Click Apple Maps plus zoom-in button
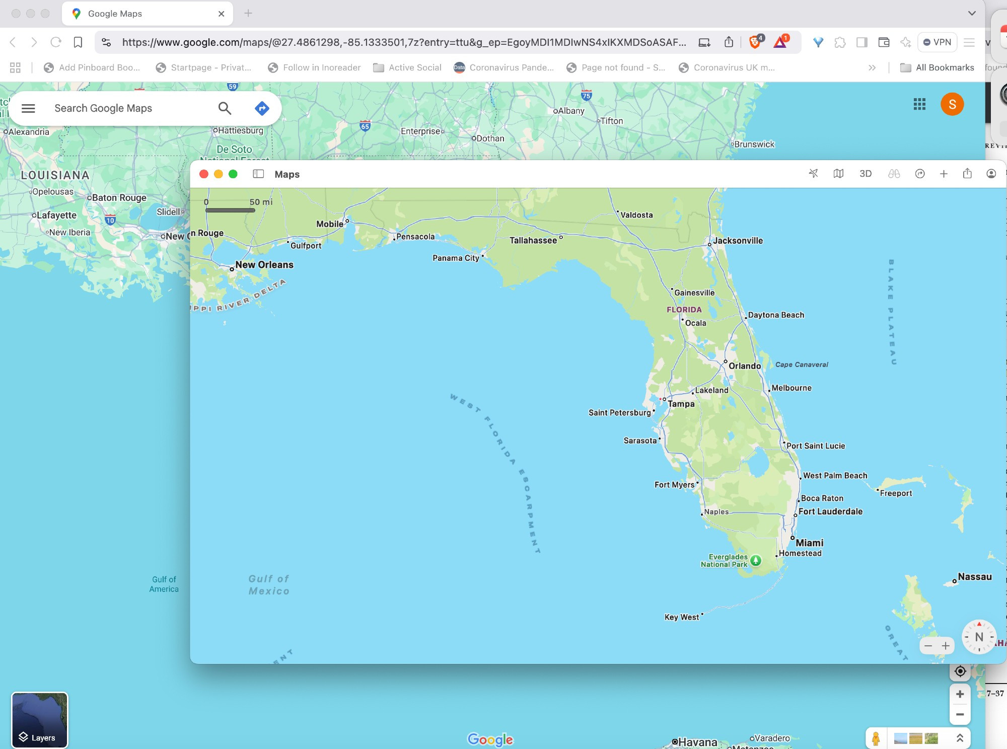The image size is (1007, 749). coord(946,646)
